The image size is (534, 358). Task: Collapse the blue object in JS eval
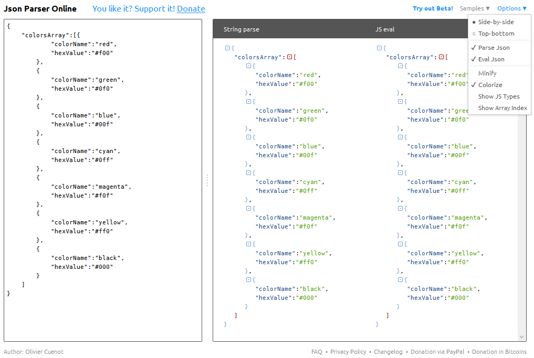(x=400, y=137)
